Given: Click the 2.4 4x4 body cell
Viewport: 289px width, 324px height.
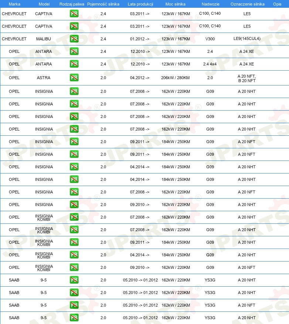Looking at the screenshot, I should pyautogui.click(x=210, y=64).
